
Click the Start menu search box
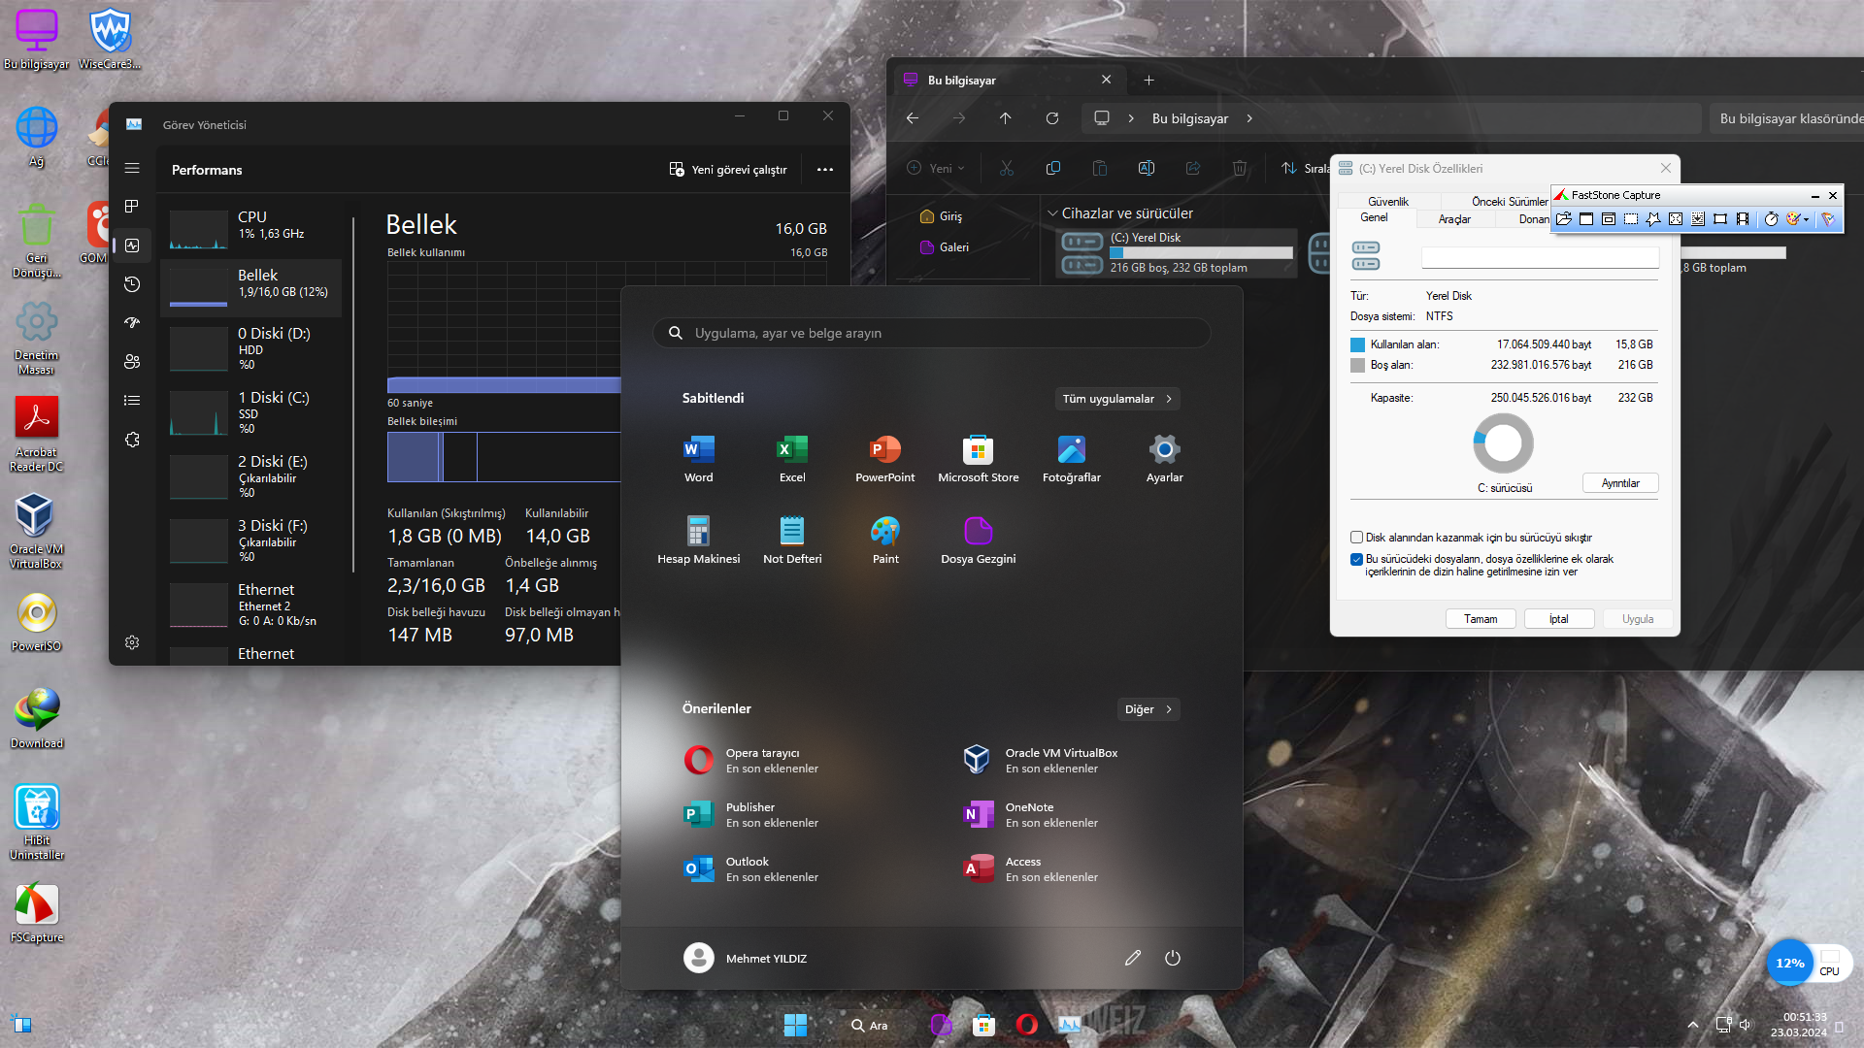(x=932, y=333)
